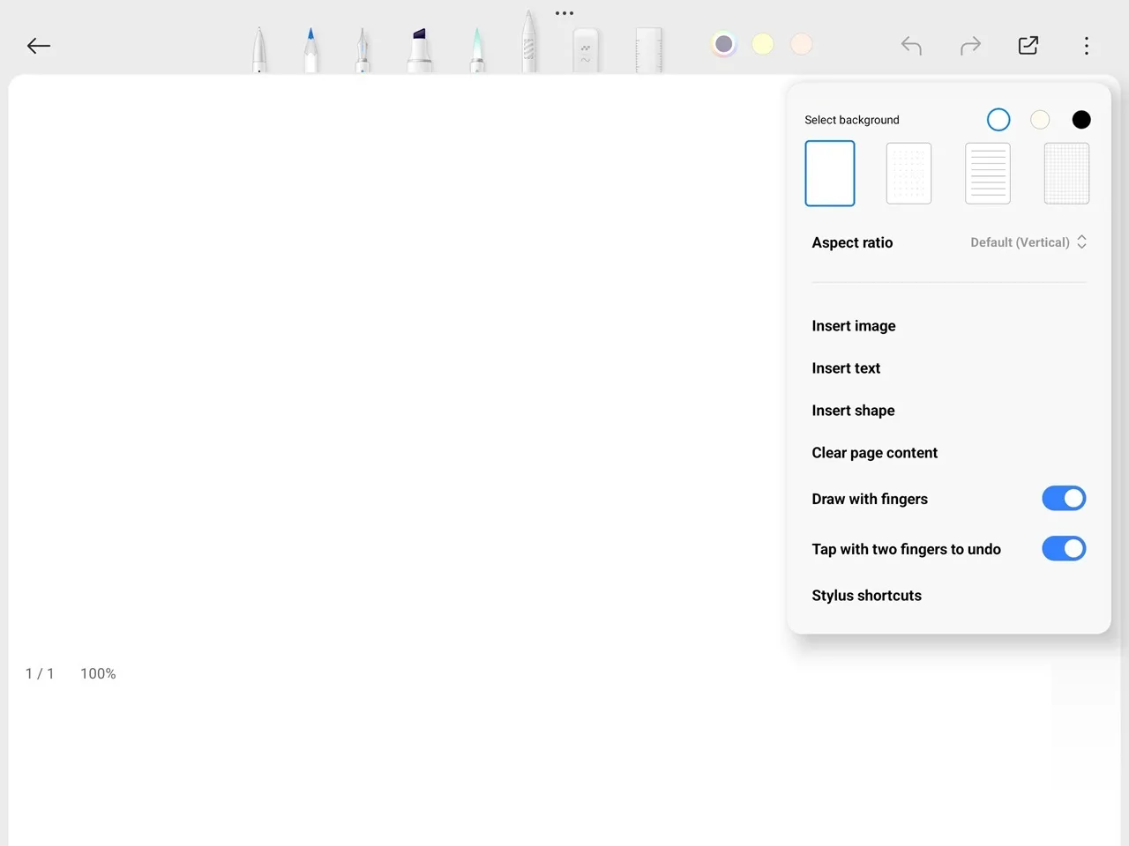Turn off Tap with two fingers to undo
The width and height of the screenshot is (1129, 846).
(1064, 549)
